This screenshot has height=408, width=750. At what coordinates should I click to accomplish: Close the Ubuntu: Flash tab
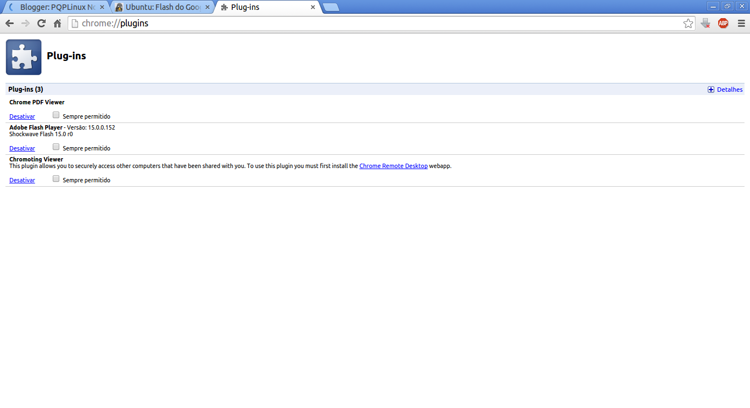[x=207, y=7]
